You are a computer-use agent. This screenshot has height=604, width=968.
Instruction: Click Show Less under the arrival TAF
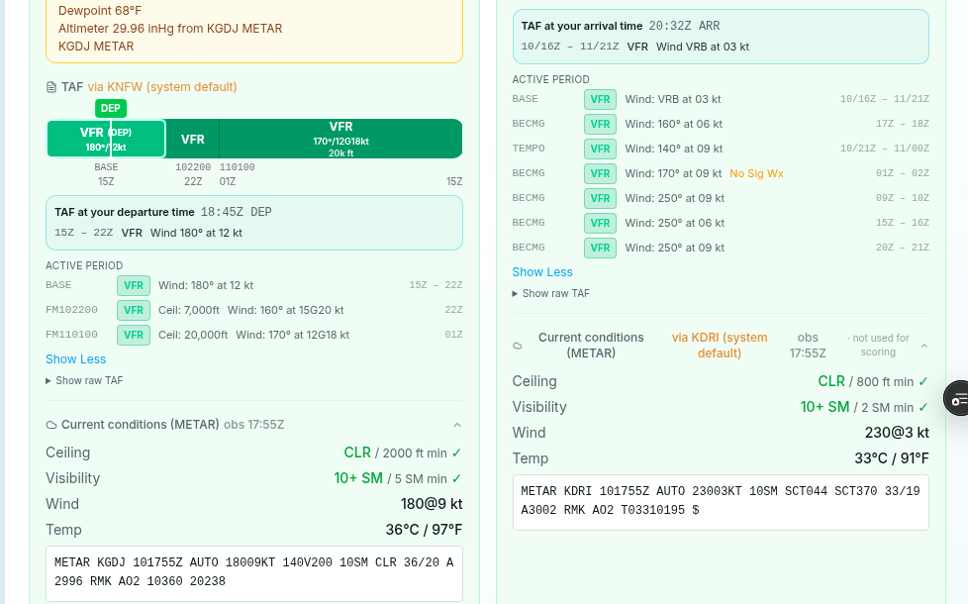(542, 272)
